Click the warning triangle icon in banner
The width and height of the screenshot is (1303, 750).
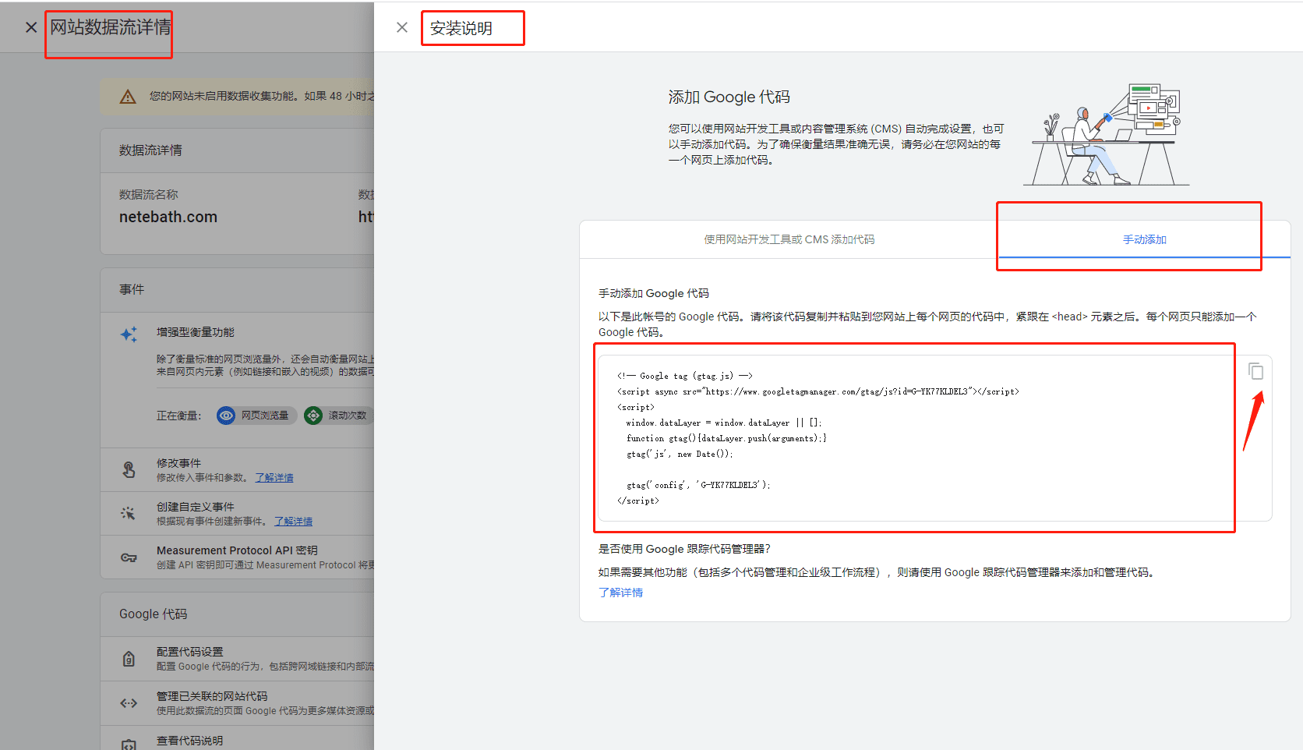point(128,97)
